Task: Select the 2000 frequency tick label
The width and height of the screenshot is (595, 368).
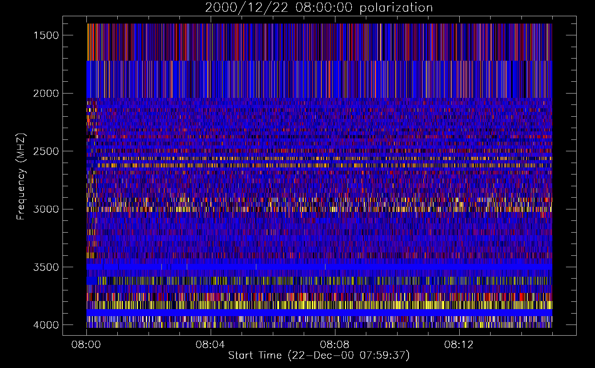Action: click(x=46, y=93)
